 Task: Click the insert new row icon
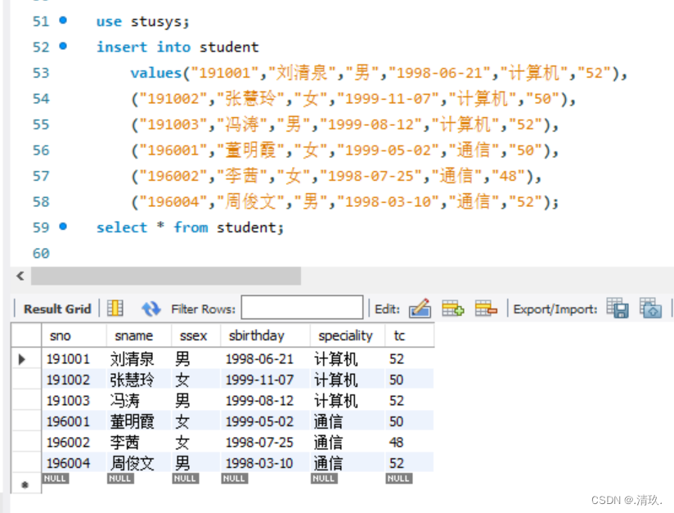(x=454, y=309)
